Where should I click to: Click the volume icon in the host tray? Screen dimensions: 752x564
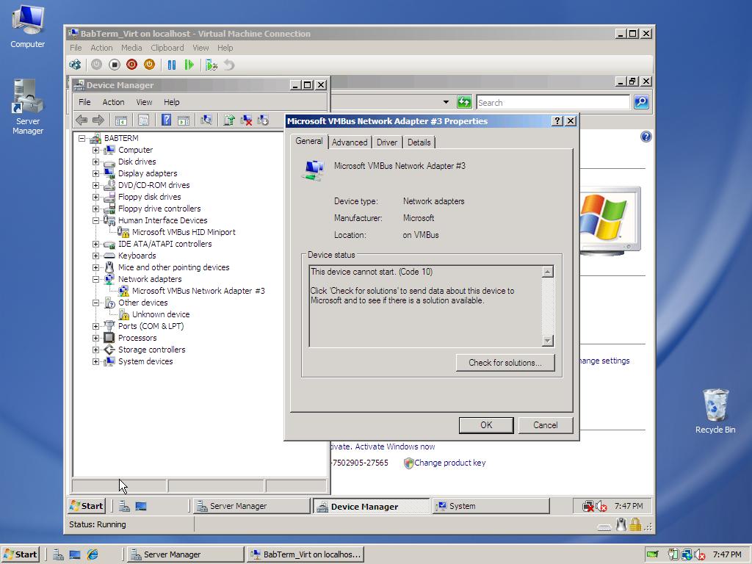pyautogui.click(x=699, y=554)
